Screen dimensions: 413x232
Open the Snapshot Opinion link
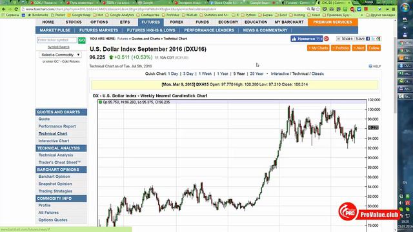[x=55, y=184]
